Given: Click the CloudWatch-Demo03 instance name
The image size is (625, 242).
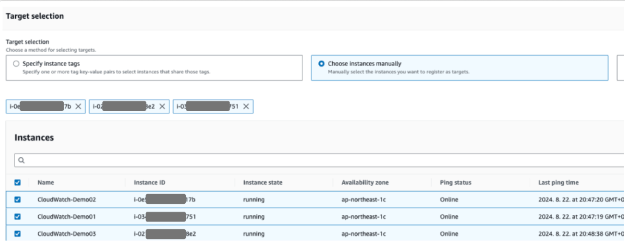Looking at the screenshot, I should tap(67, 234).
